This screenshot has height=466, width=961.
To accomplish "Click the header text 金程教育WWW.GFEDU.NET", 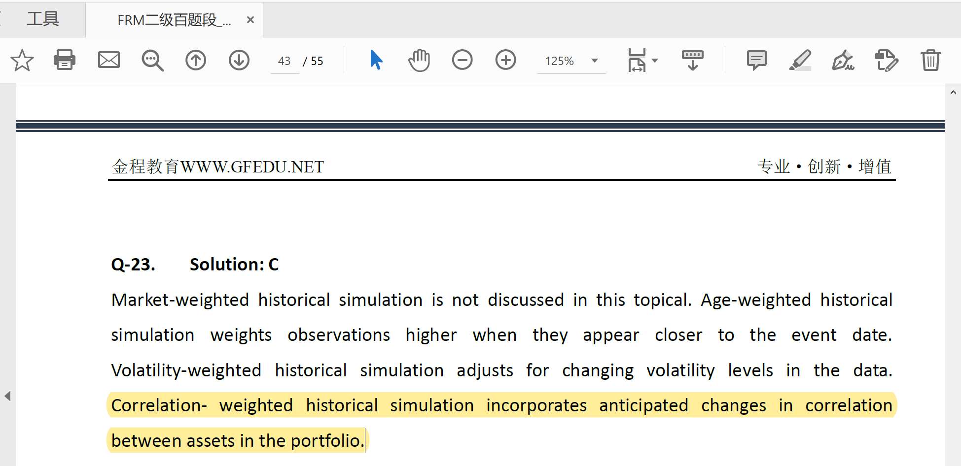I will [x=218, y=167].
